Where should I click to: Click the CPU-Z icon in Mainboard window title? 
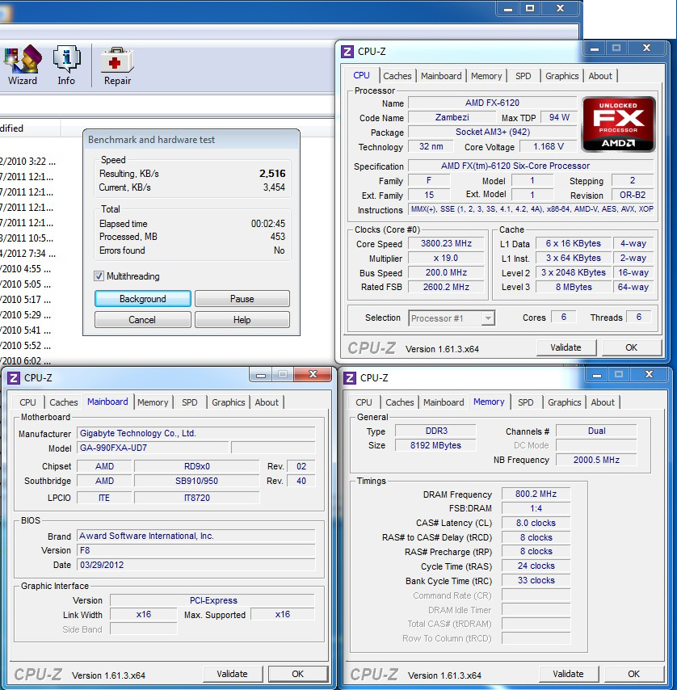pos(14,377)
